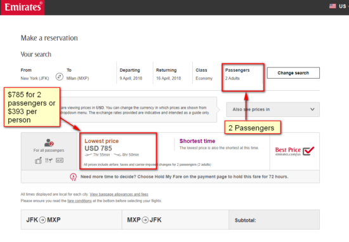Click the Hold My Fare 72-hour clock icon

coord(73,177)
